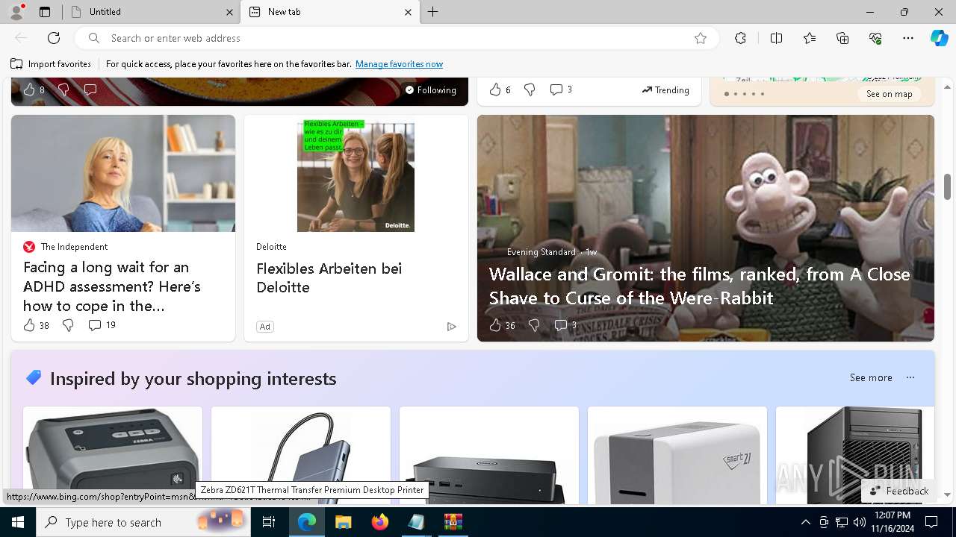
Task: Open the Collections icon
Action: (842, 38)
